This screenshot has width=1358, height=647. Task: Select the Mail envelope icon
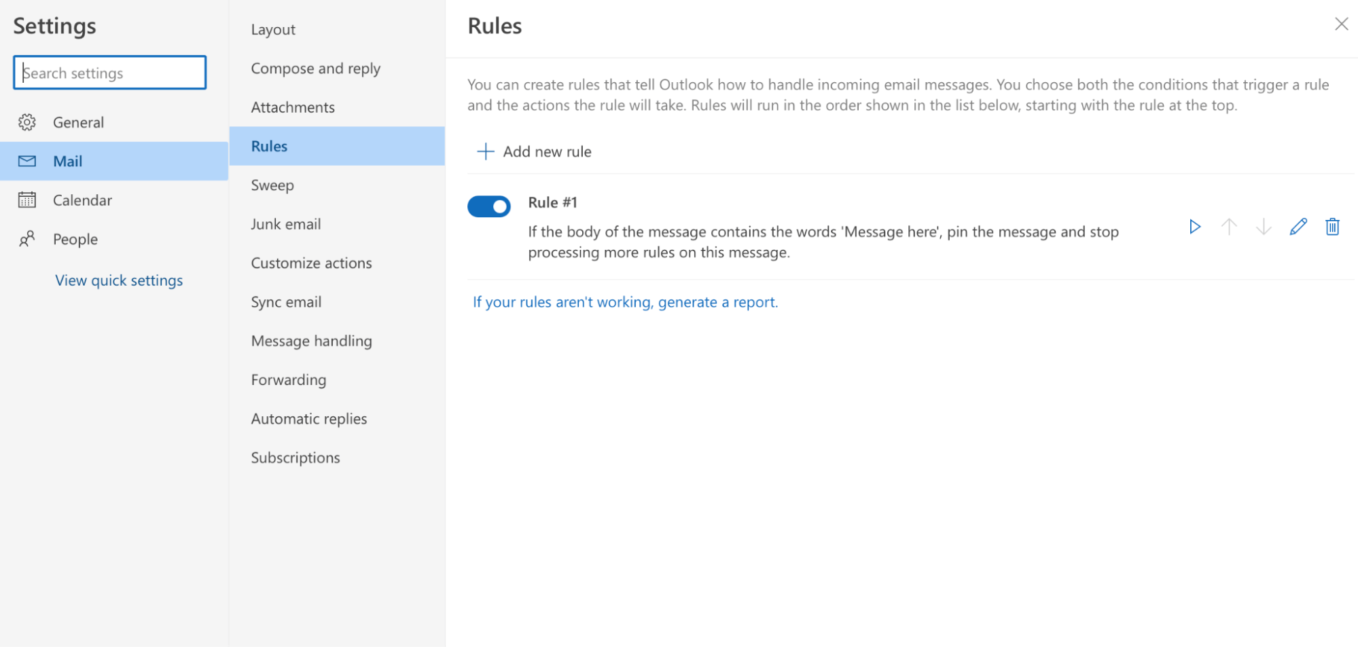[x=27, y=161]
